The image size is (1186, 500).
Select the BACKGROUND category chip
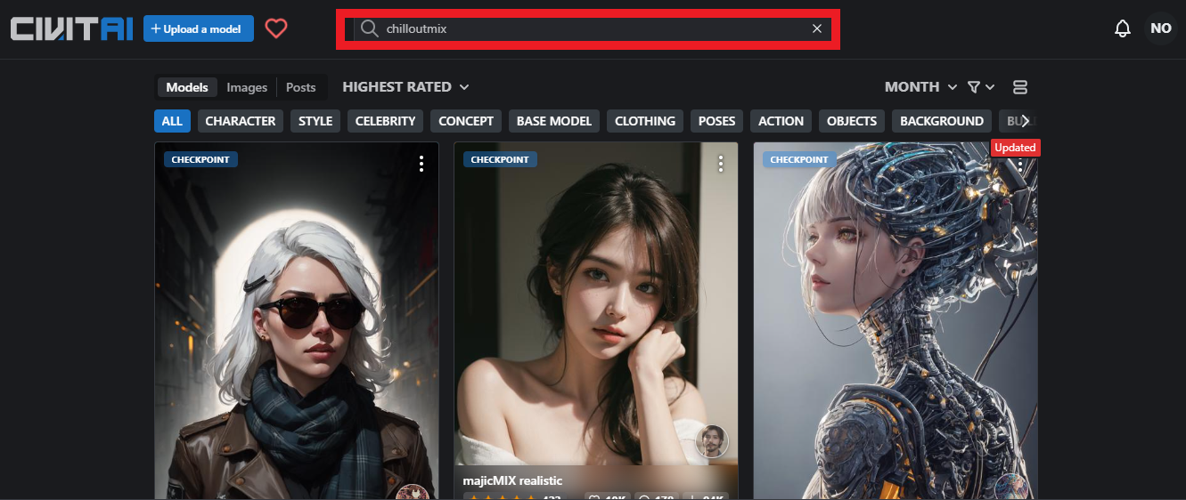coord(942,121)
